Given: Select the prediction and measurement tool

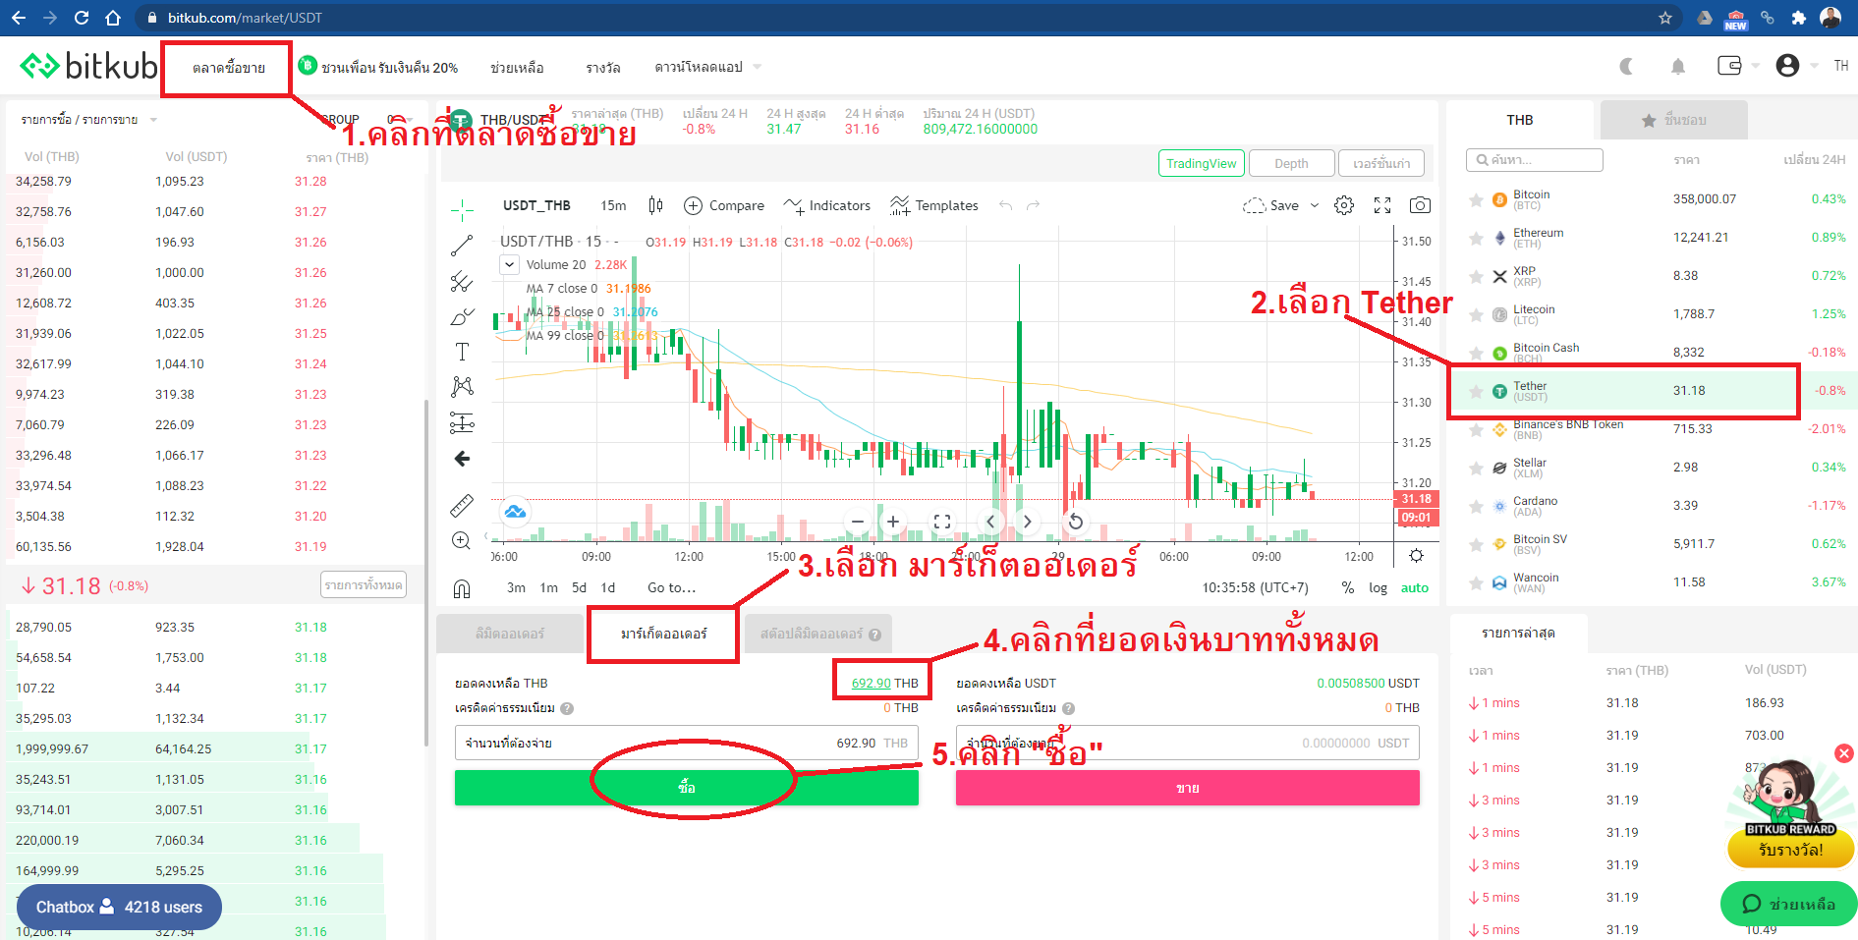Looking at the screenshot, I should [462, 422].
